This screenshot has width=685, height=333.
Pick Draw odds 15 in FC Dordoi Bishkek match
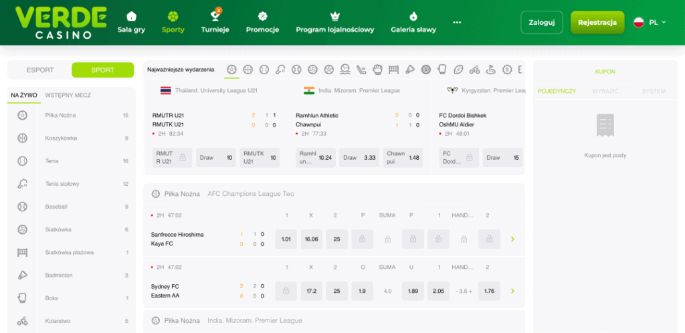502,158
